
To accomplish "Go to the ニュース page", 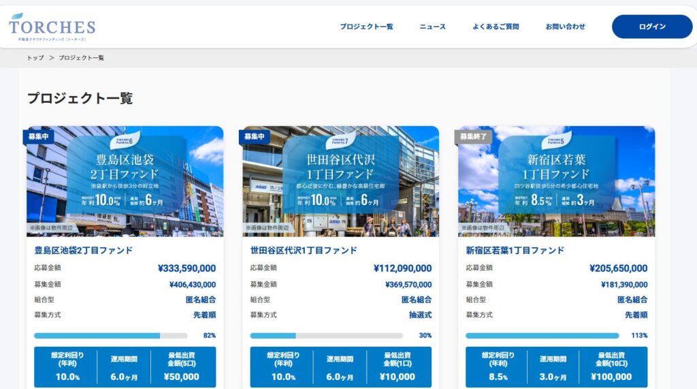I will [432, 27].
